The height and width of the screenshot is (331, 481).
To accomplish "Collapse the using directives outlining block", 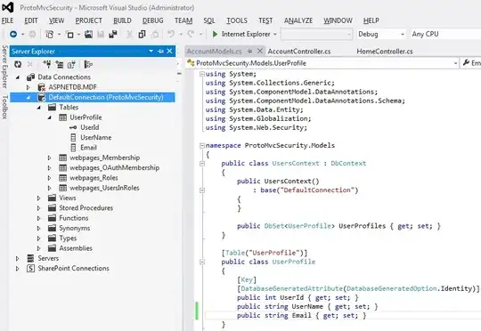I will click(202, 74).
